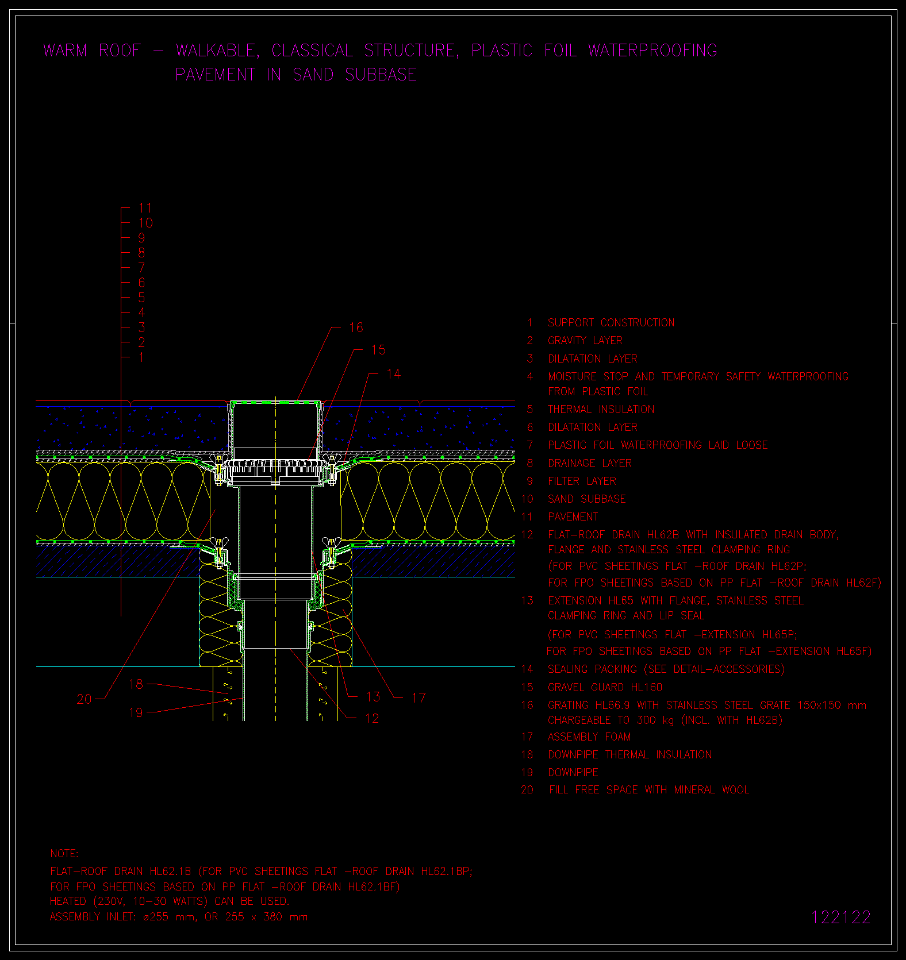Select the drawing number '122122'
906x960 pixels.
841,917
